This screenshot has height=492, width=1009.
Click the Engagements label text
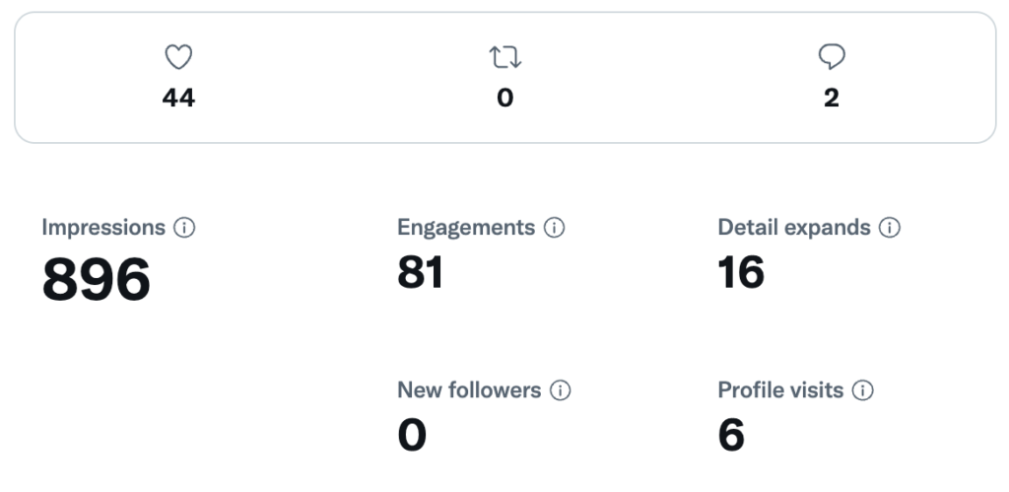pos(466,228)
